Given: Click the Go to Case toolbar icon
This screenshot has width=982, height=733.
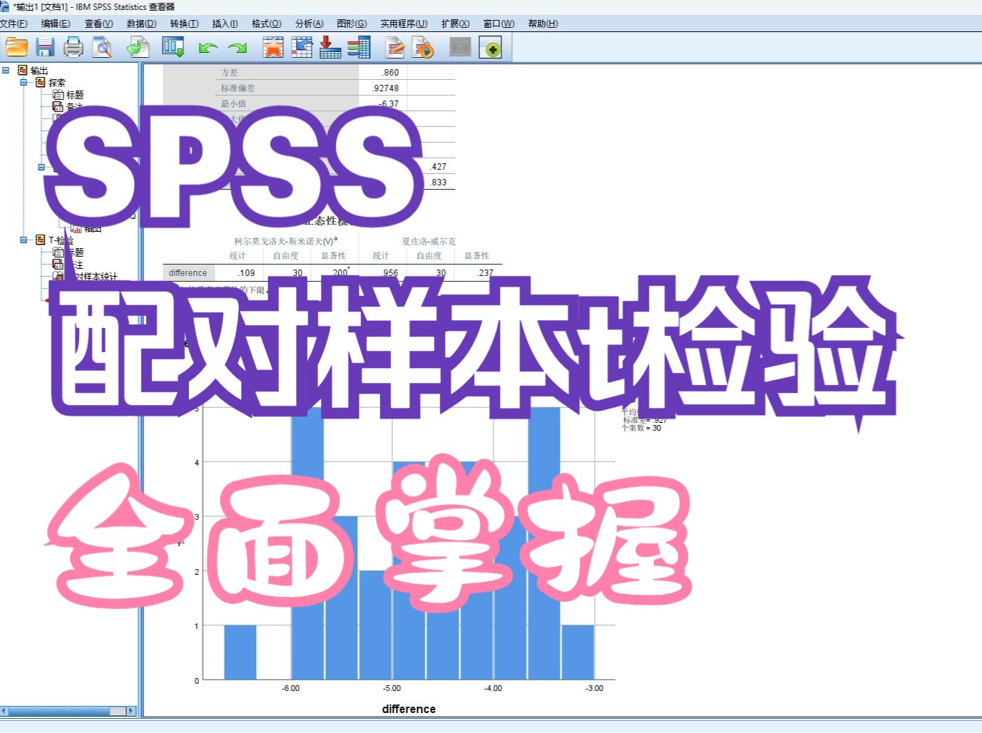Looking at the screenshot, I should pyautogui.click(x=302, y=48).
